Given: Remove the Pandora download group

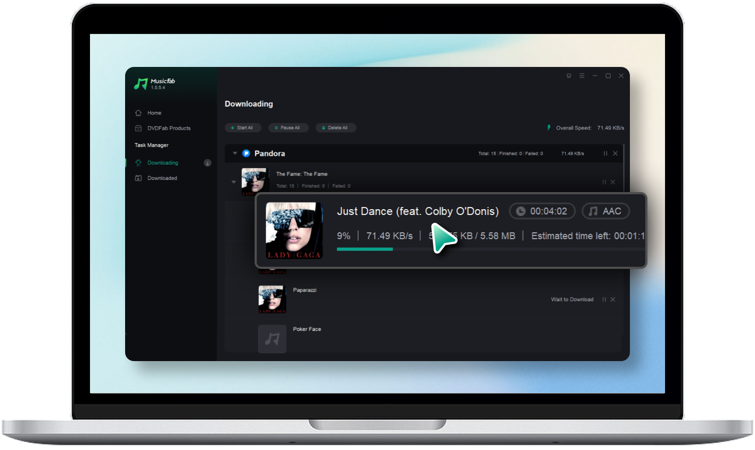Looking at the screenshot, I should click(615, 154).
